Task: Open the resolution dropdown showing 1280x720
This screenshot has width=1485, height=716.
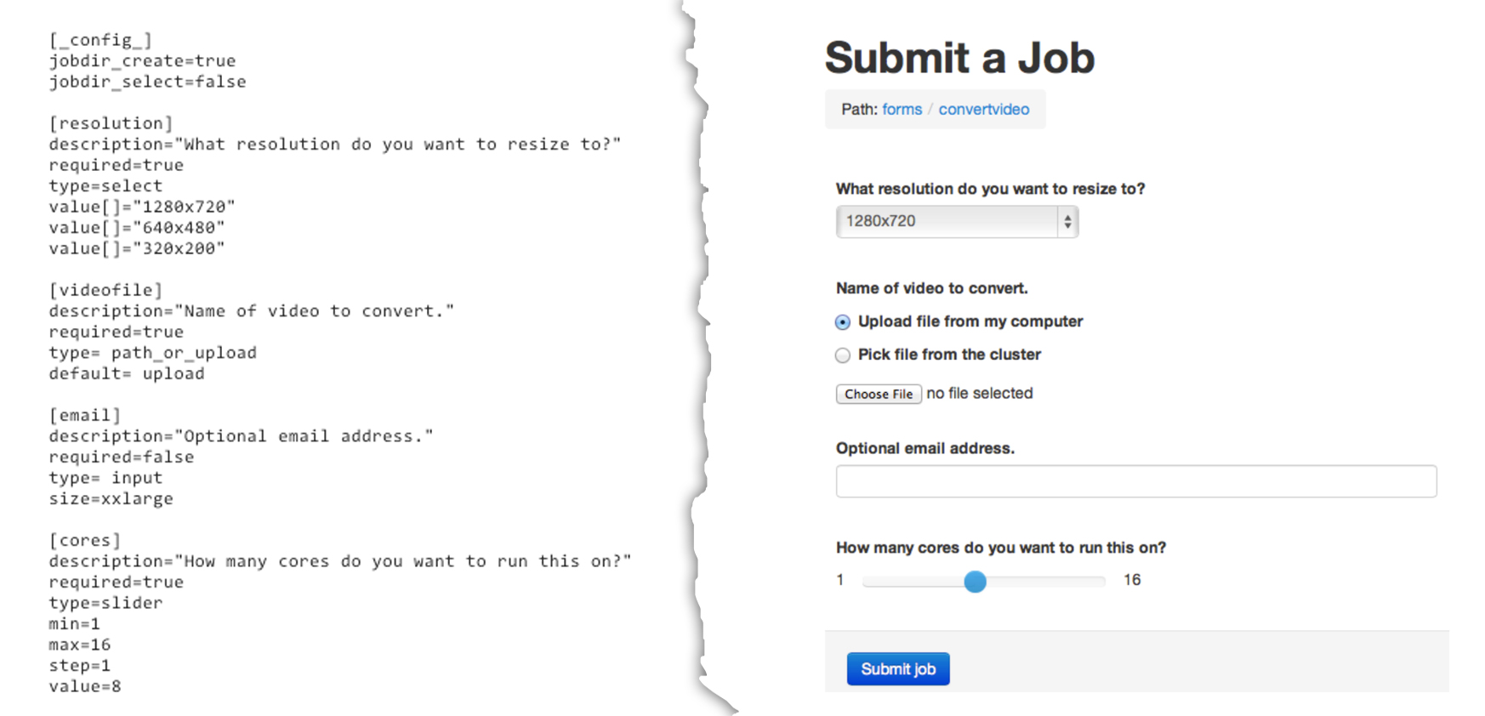Action: pos(957,222)
